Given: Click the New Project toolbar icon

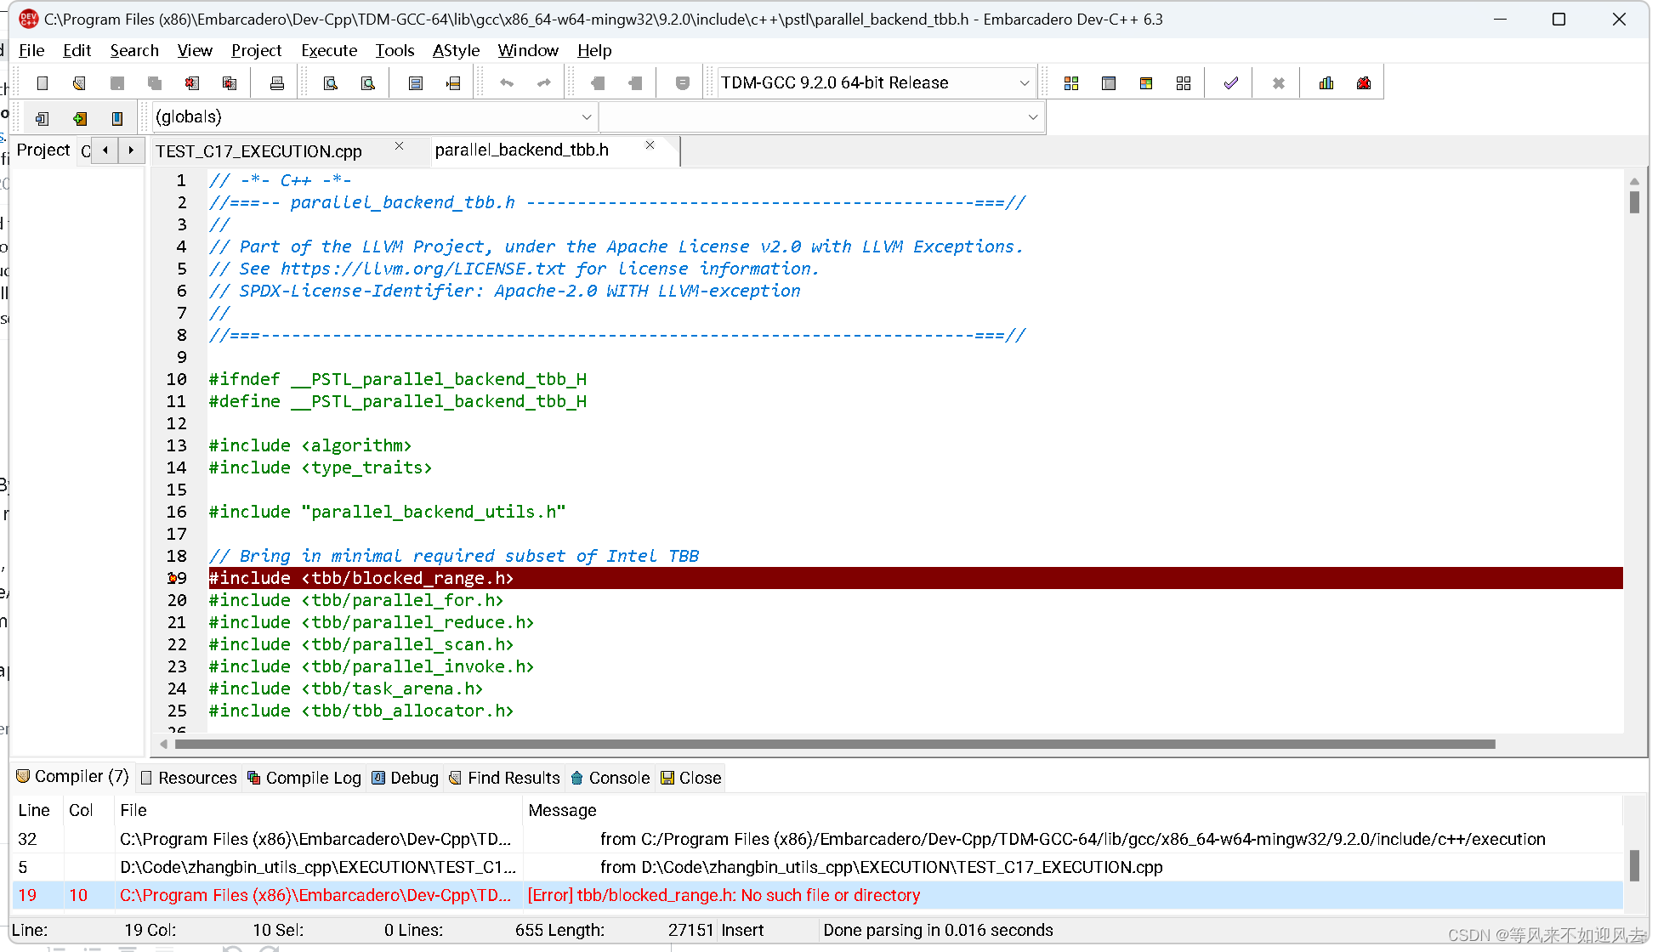Looking at the screenshot, I should [x=43, y=118].
